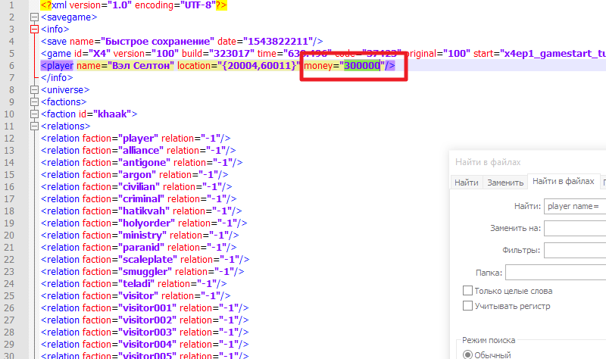Click the build value 323017 in line 5
This screenshot has height=359, width=606.
point(234,53)
